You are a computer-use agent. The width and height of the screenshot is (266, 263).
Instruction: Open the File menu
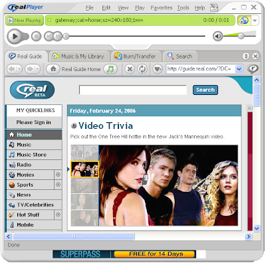90,8
